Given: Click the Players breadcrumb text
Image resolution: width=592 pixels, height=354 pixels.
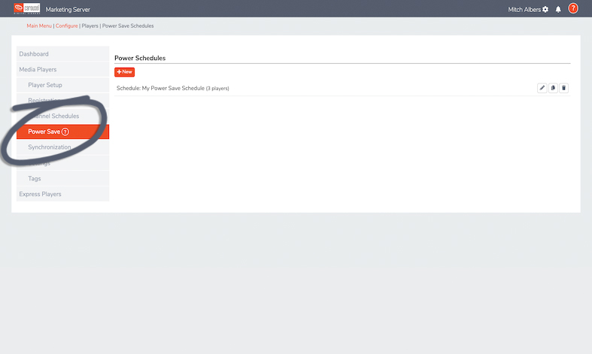Looking at the screenshot, I should point(90,26).
